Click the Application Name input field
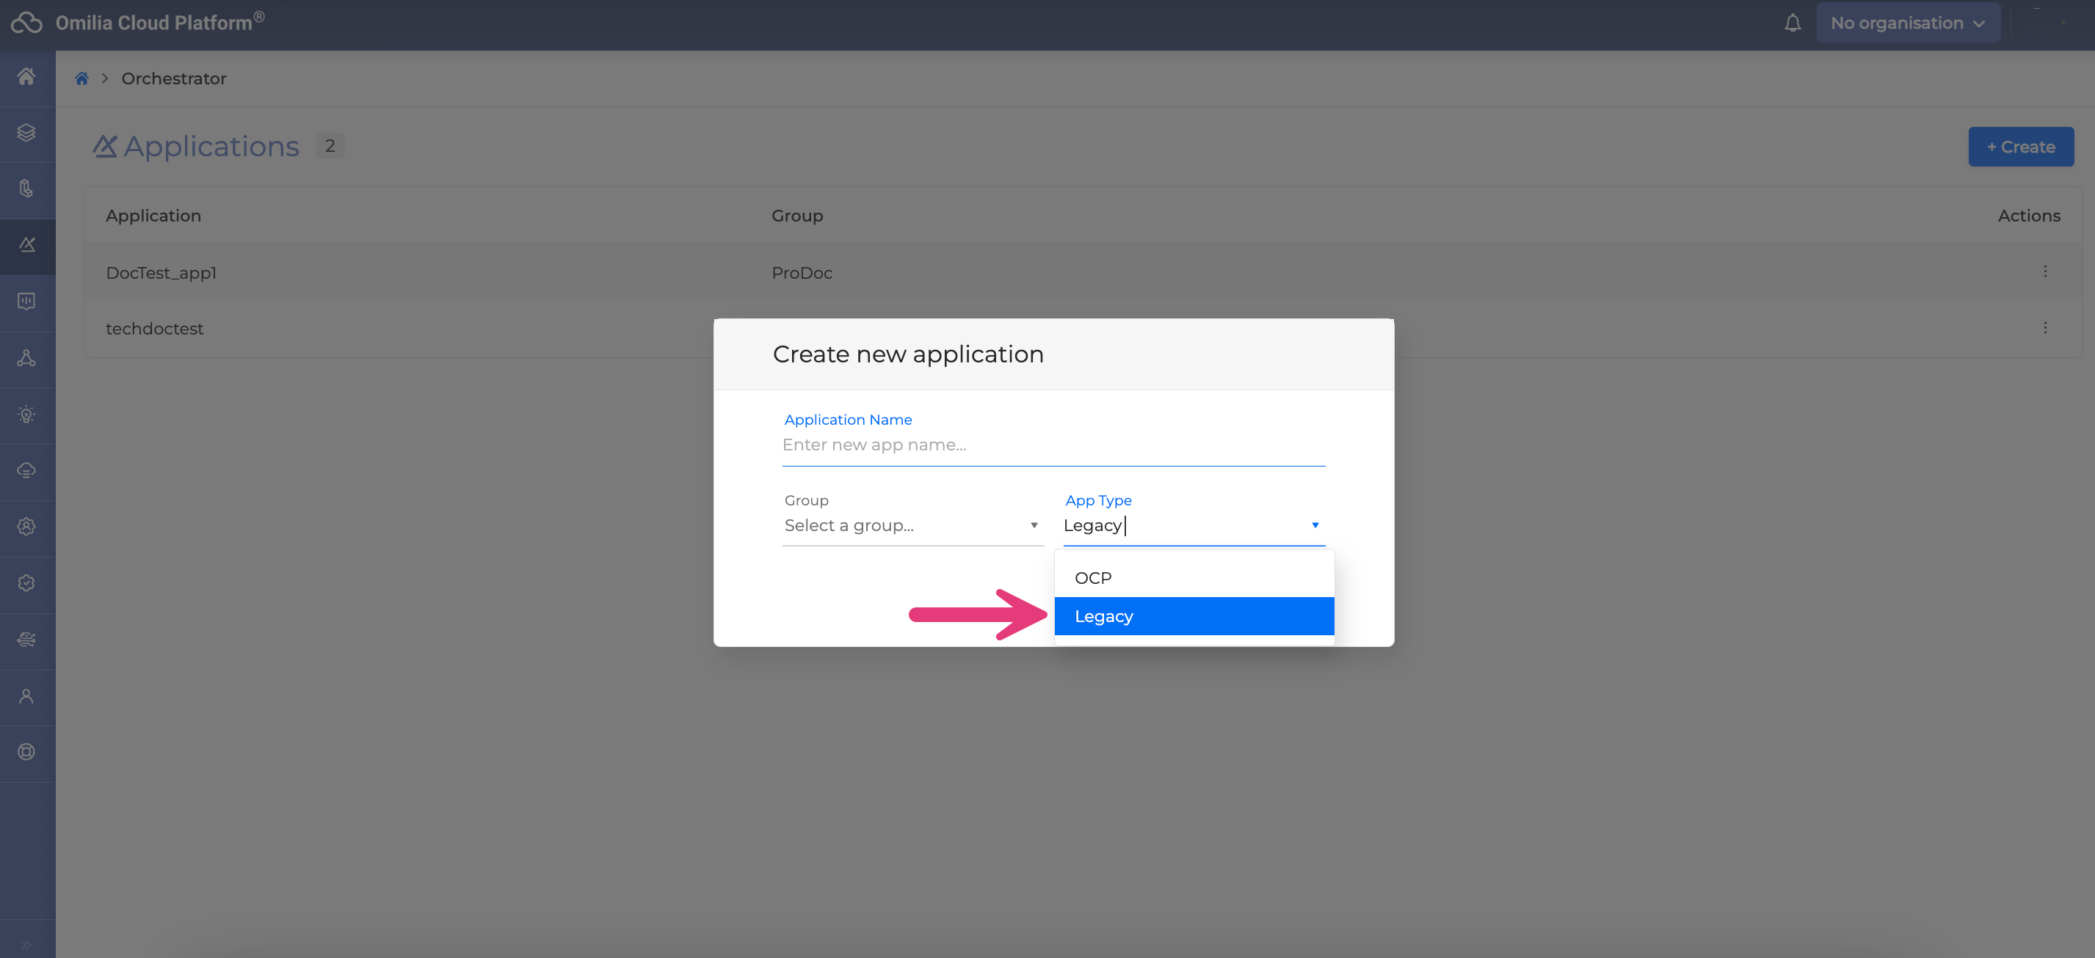 point(1054,445)
